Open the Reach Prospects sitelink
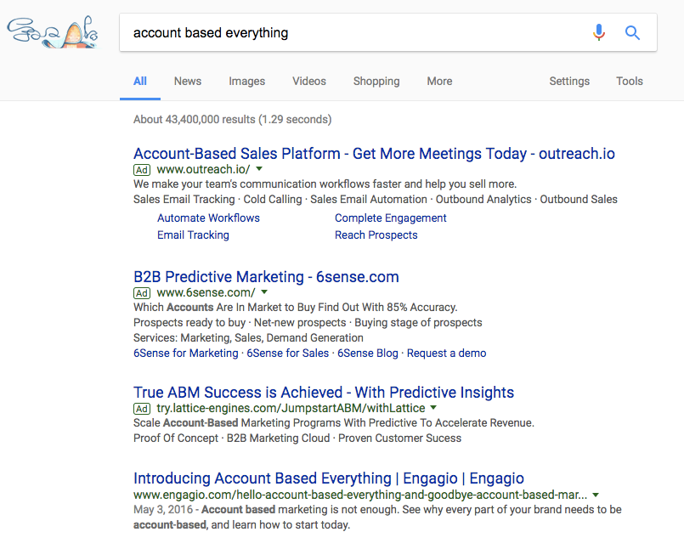This screenshot has height=549, width=684. click(x=376, y=235)
